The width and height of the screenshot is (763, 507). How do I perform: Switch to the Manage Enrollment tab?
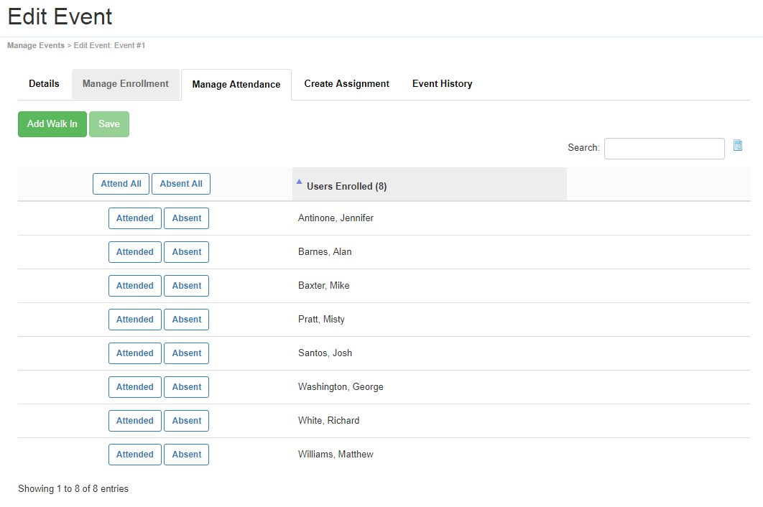click(126, 84)
